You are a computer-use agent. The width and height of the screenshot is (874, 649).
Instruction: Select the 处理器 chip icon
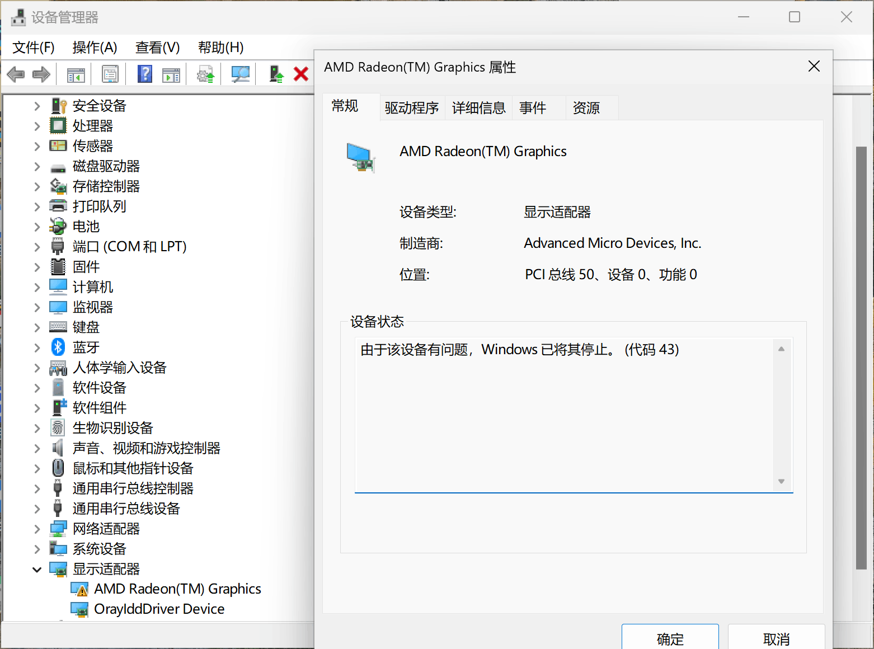(x=58, y=126)
